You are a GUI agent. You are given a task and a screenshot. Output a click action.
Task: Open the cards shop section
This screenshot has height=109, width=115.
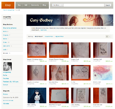tap(5, 50)
